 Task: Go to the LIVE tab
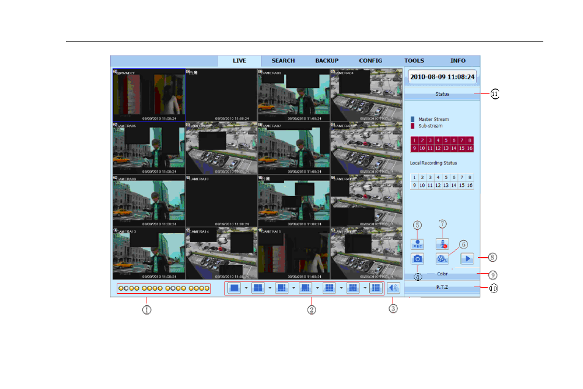click(240, 61)
